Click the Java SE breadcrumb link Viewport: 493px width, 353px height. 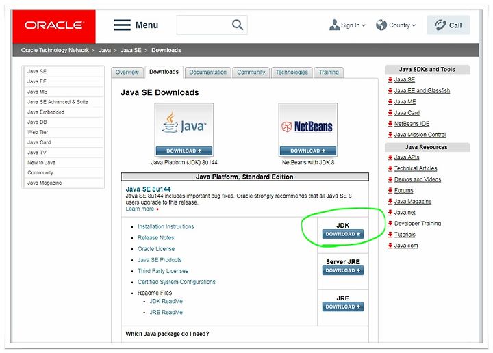tap(131, 50)
